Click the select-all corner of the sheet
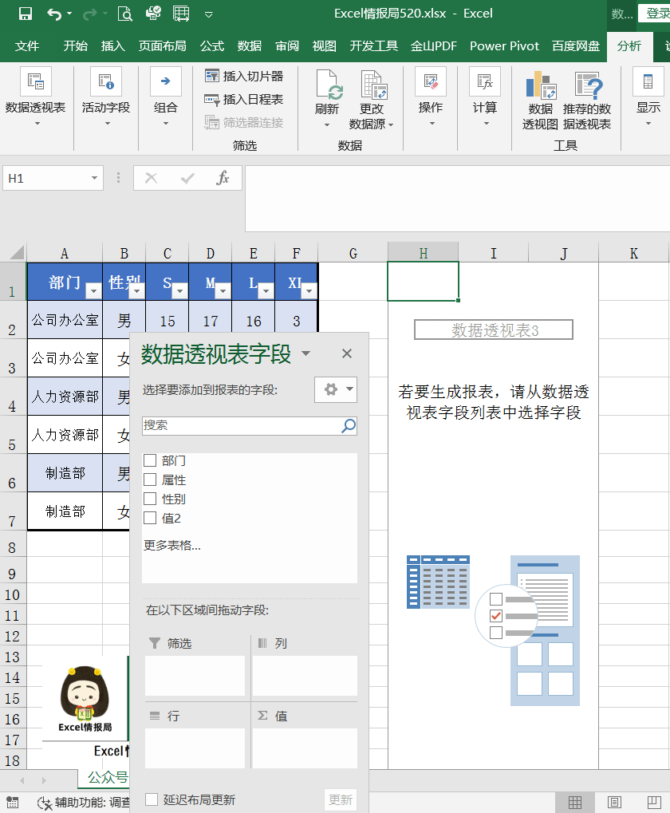 [x=17, y=252]
